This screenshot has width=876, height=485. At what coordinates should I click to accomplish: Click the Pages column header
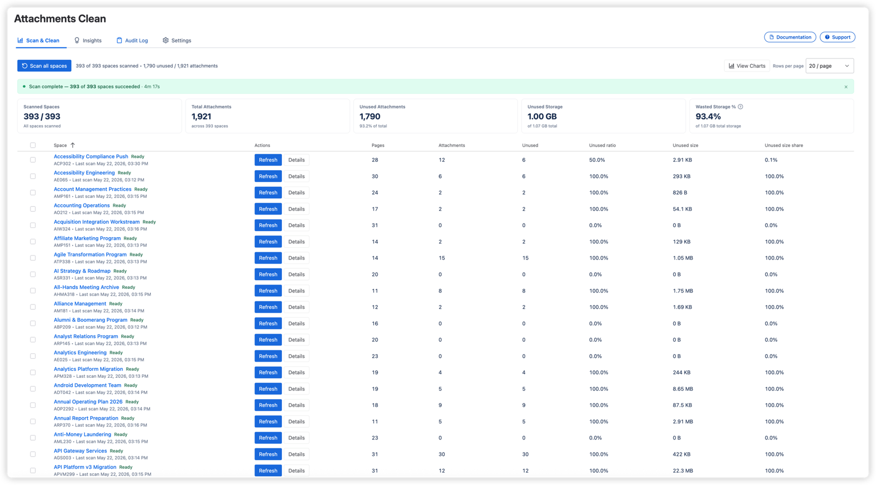[378, 145]
